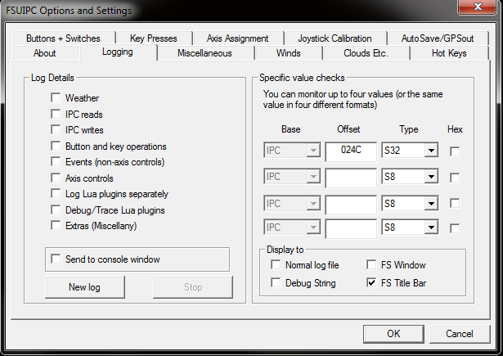Viewport: 503px width, 356px height.
Task: Close the FSUIPC Options window
Action: coord(478,7)
